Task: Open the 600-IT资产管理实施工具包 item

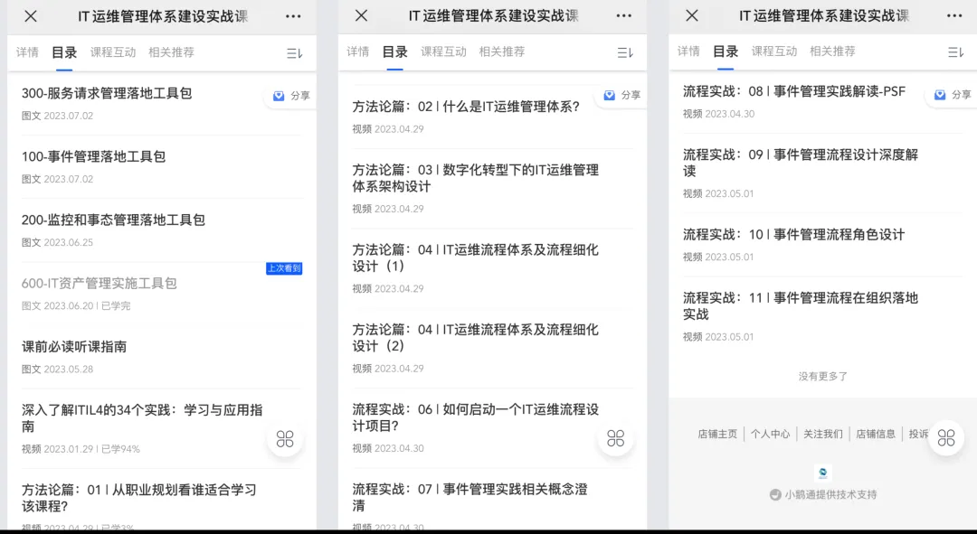Action: [x=100, y=283]
